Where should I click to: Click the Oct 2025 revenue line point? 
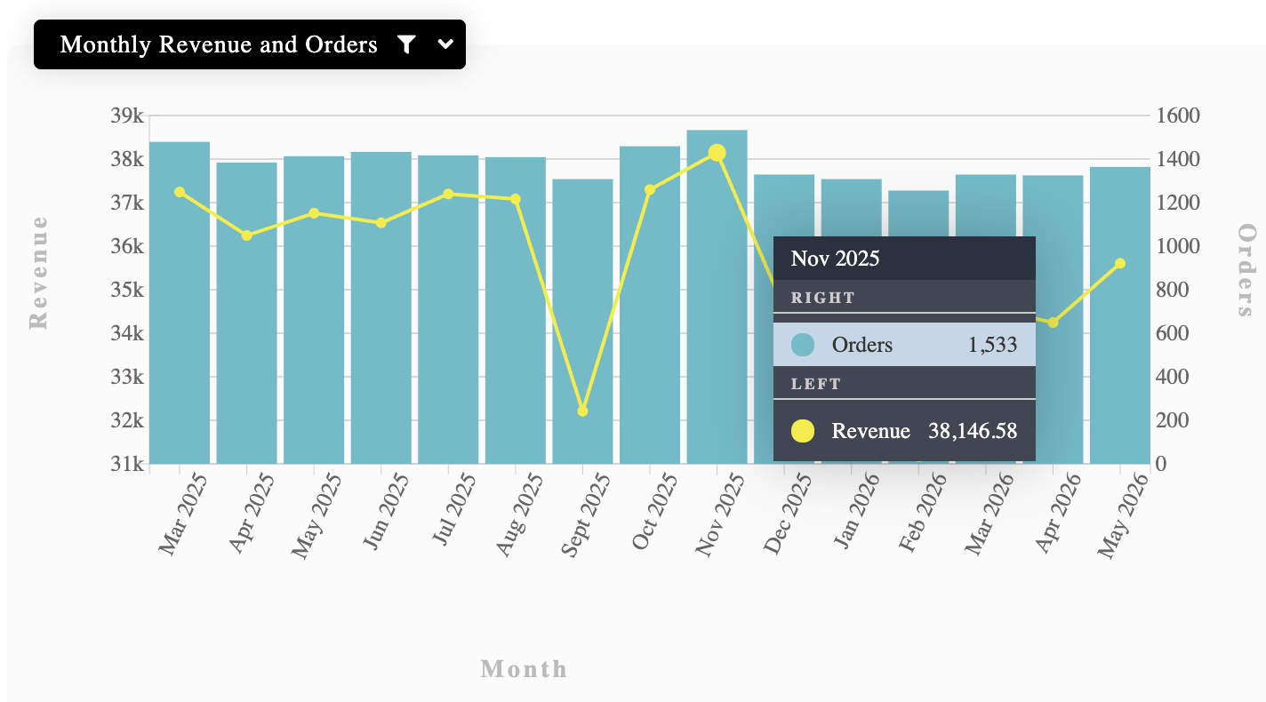(x=650, y=189)
